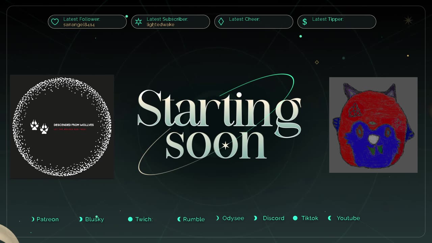The image size is (432, 243).
Task: Click the star icon beside Latest Subscriber
Action: tap(138, 22)
